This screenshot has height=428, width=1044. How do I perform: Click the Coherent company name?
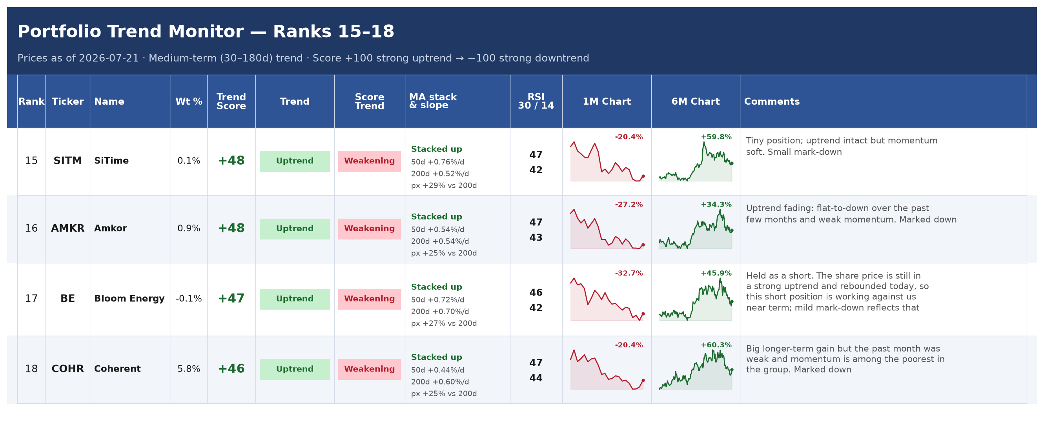(x=117, y=368)
